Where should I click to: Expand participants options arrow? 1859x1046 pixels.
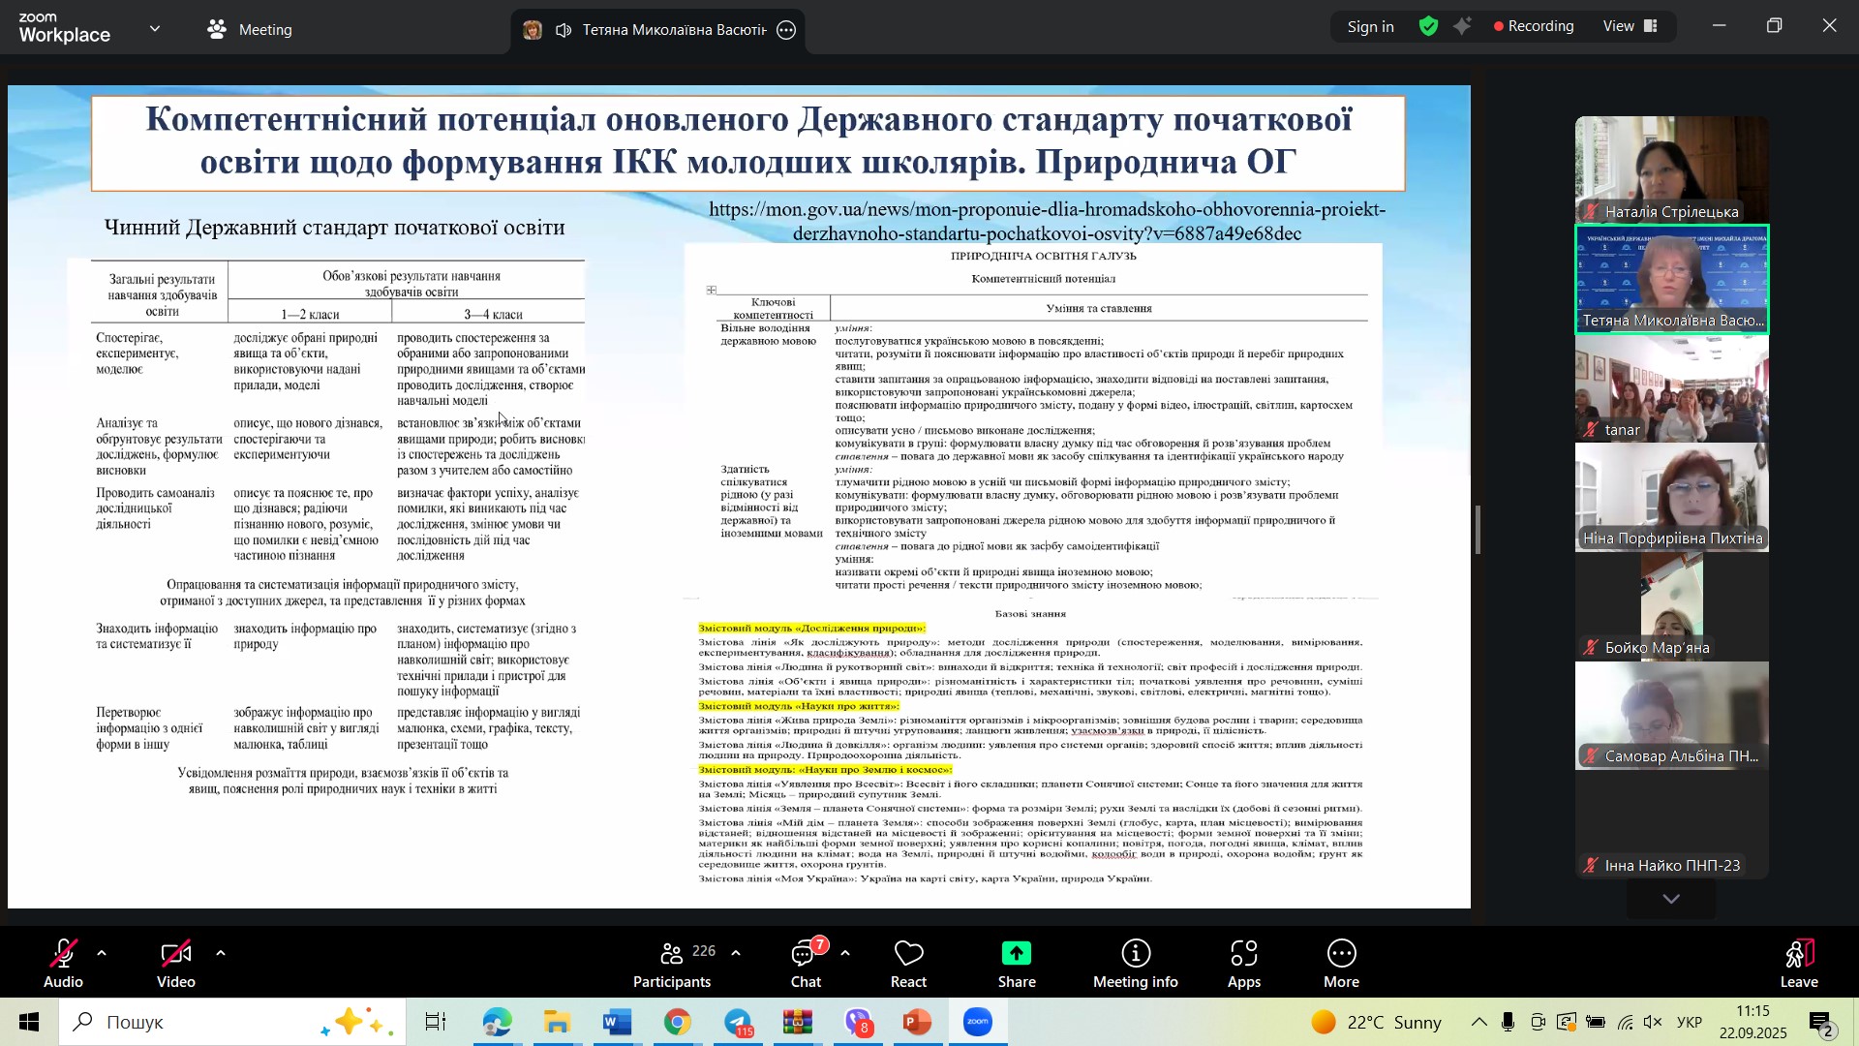coord(736,954)
